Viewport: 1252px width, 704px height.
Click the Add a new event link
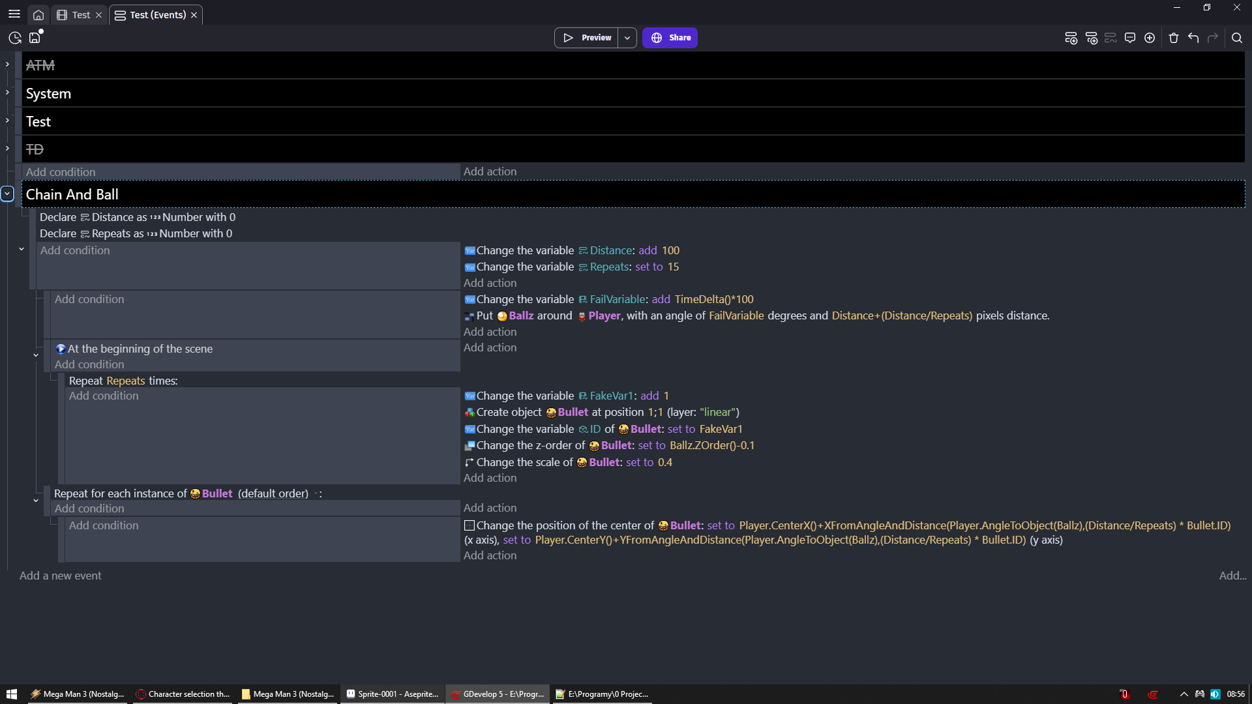tap(61, 576)
